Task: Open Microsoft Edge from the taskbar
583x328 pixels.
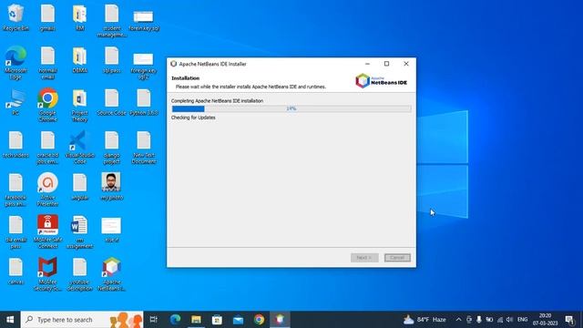Action: coord(175,320)
